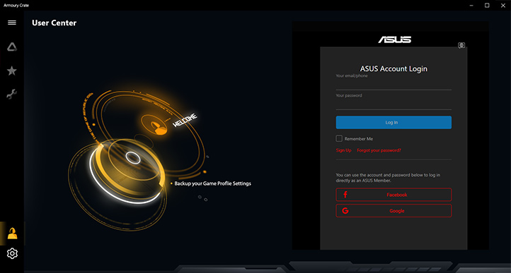The width and height of the screenshot is (511, 273).
Task: Open the star Featured section in sidebar
Action: (x=12, y=71)
